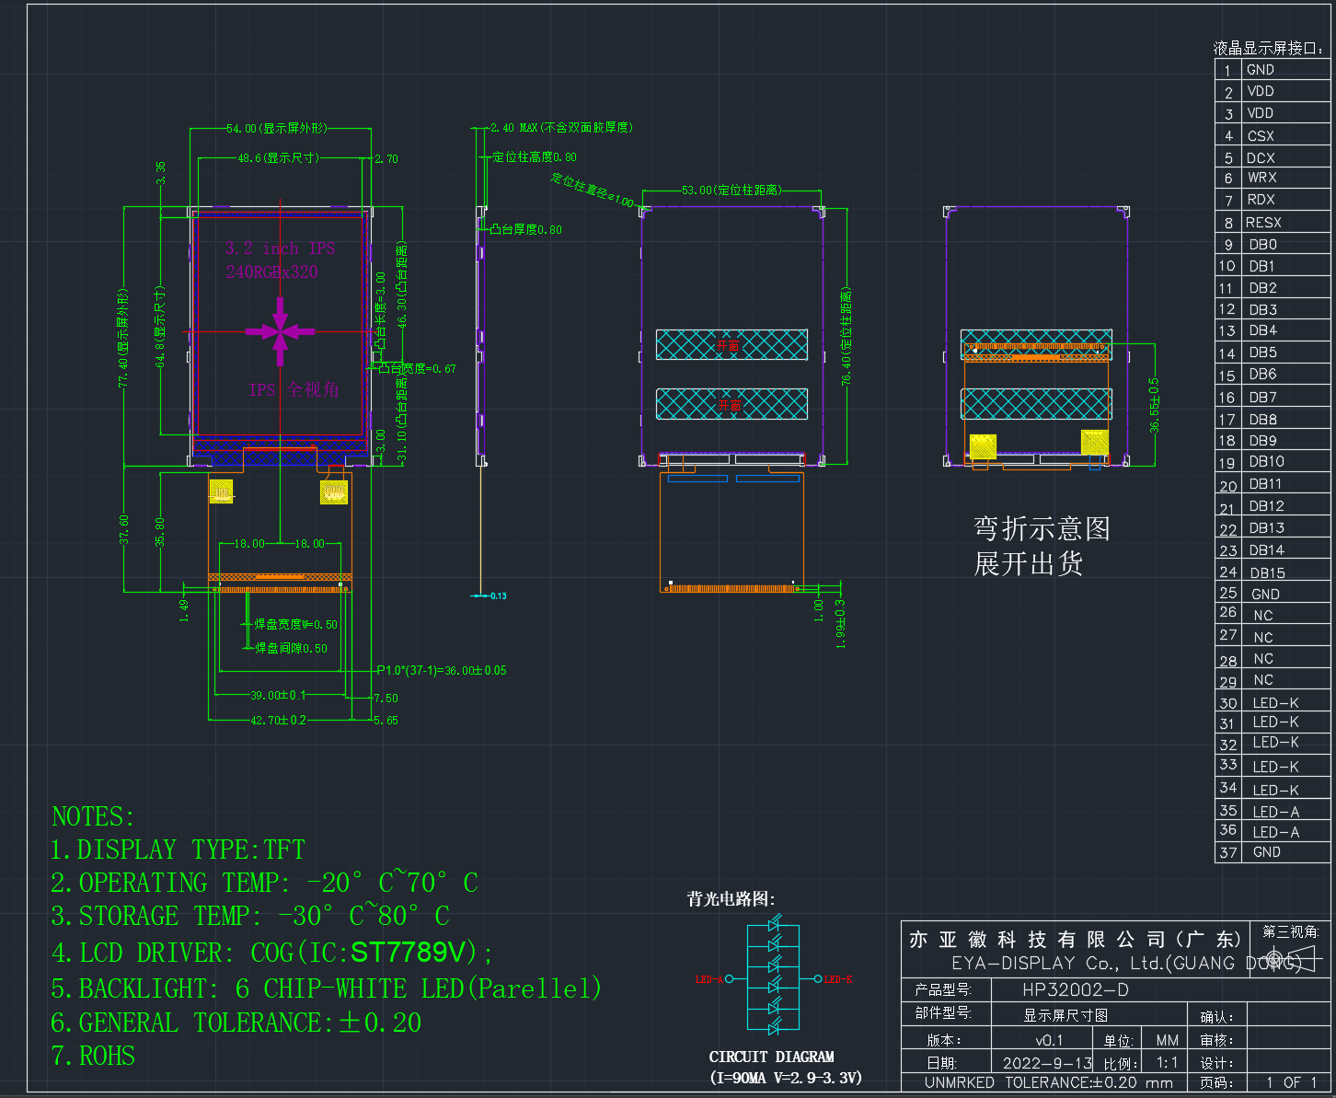Click the WRX pin name
This screenshot has height=1098, width=1336.
click(x=1261, y=178)
